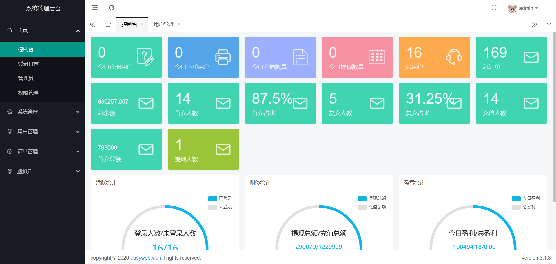Click the home tab icon
The width and height of the screenshot is (556, 264).
click(108, 24)
